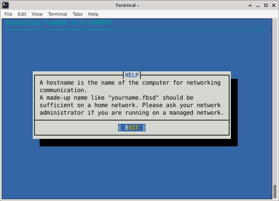Click the word "administrator" in the help text
This screenshot has height=201, width=279.
[62, 113]
